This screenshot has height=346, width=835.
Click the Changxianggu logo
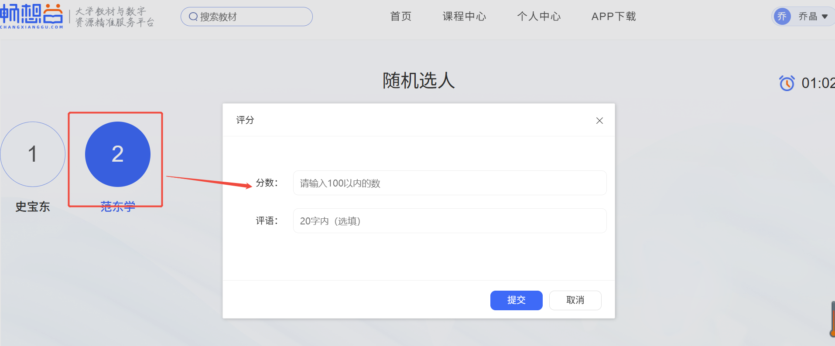(31, 16)
